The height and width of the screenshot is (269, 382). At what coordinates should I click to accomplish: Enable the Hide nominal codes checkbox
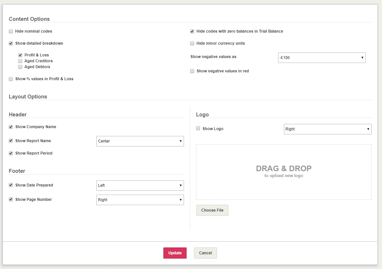(x=11, y=31)
